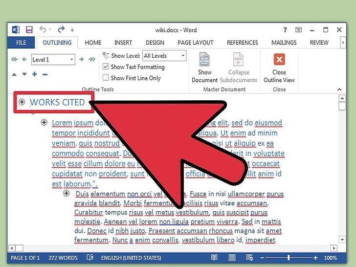Click Expand plus icon in Outline Tools
The height and width of the screenshot is (267, 356).
[x=35, y=74]
